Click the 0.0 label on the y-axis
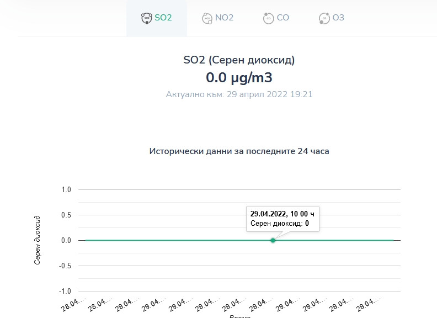 pos(66,240)
